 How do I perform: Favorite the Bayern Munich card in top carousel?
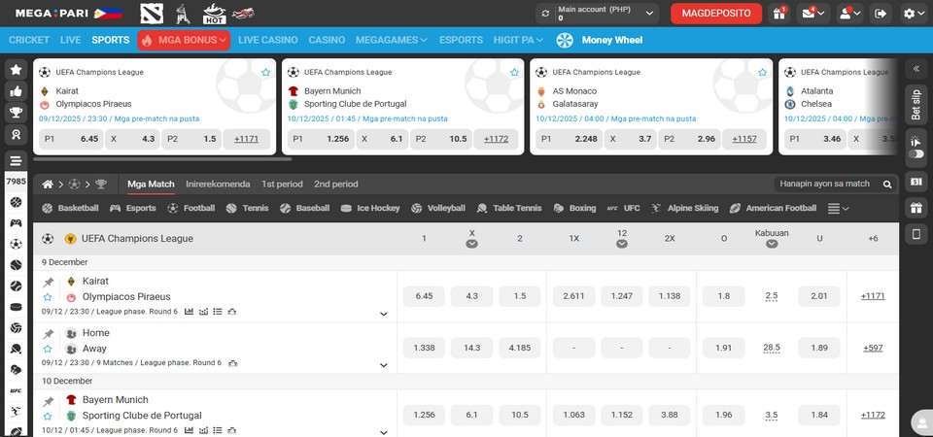(x=514, y=72)
